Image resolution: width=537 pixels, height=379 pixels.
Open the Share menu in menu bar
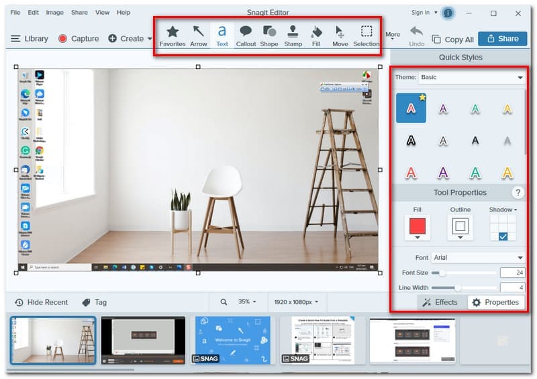pyautogui.click(x=79, y=12)
